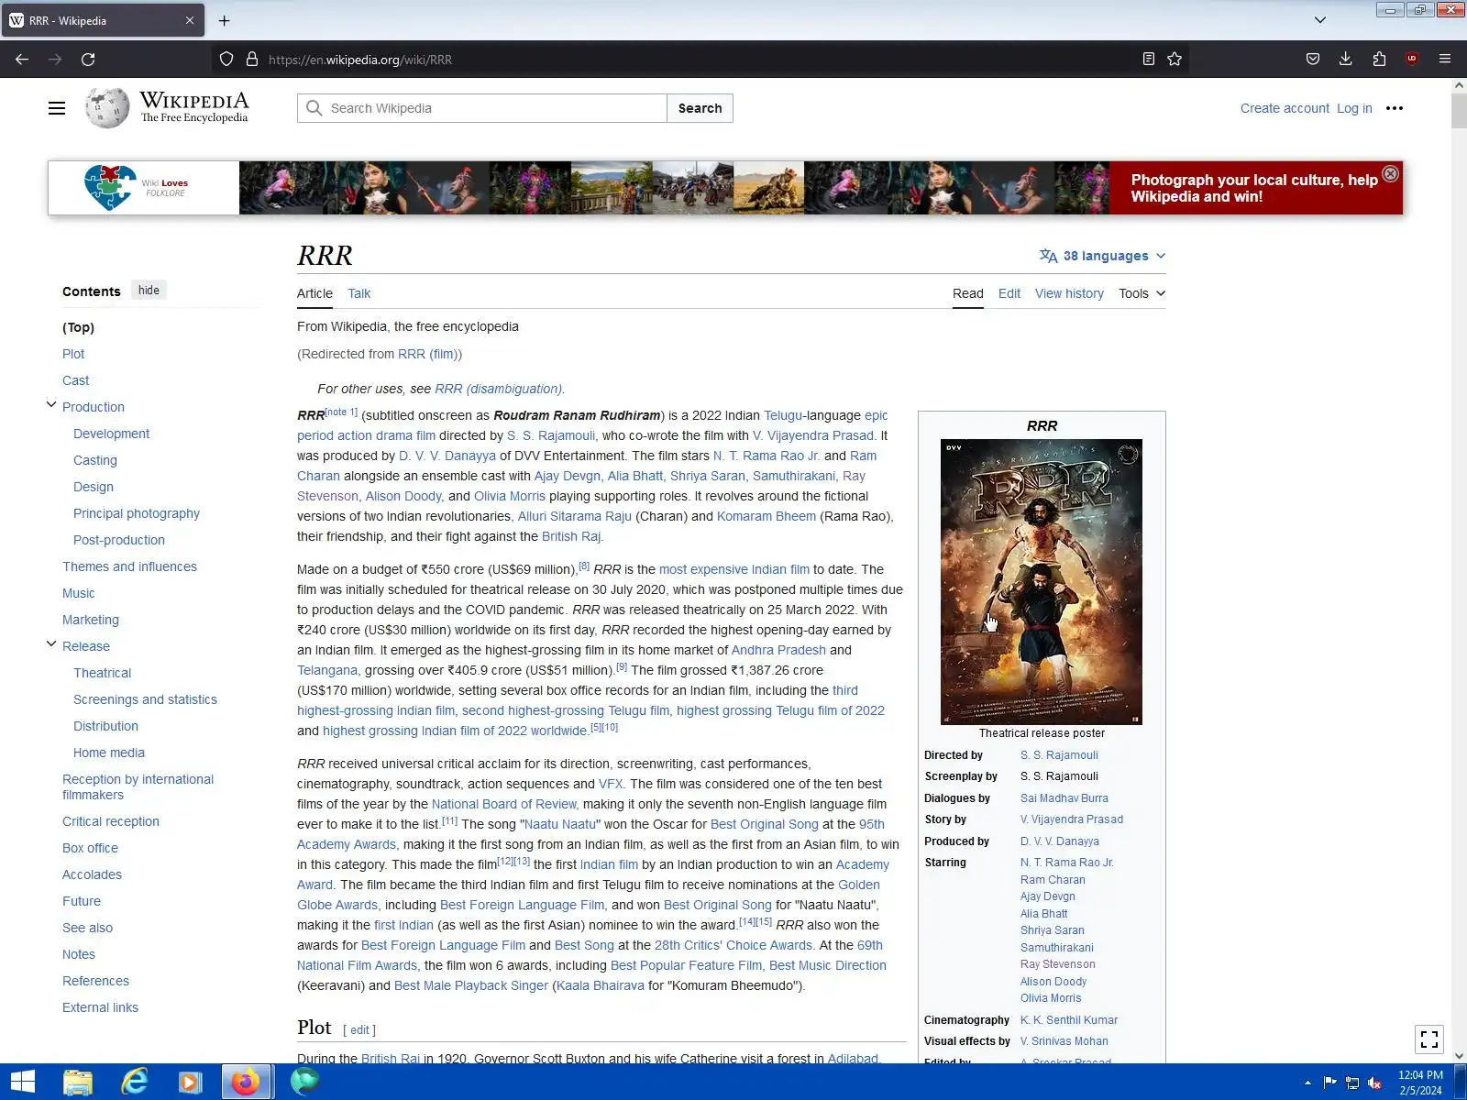1467x1100 pixels.
Task: Select the Article tab
Action: point(314,293)
